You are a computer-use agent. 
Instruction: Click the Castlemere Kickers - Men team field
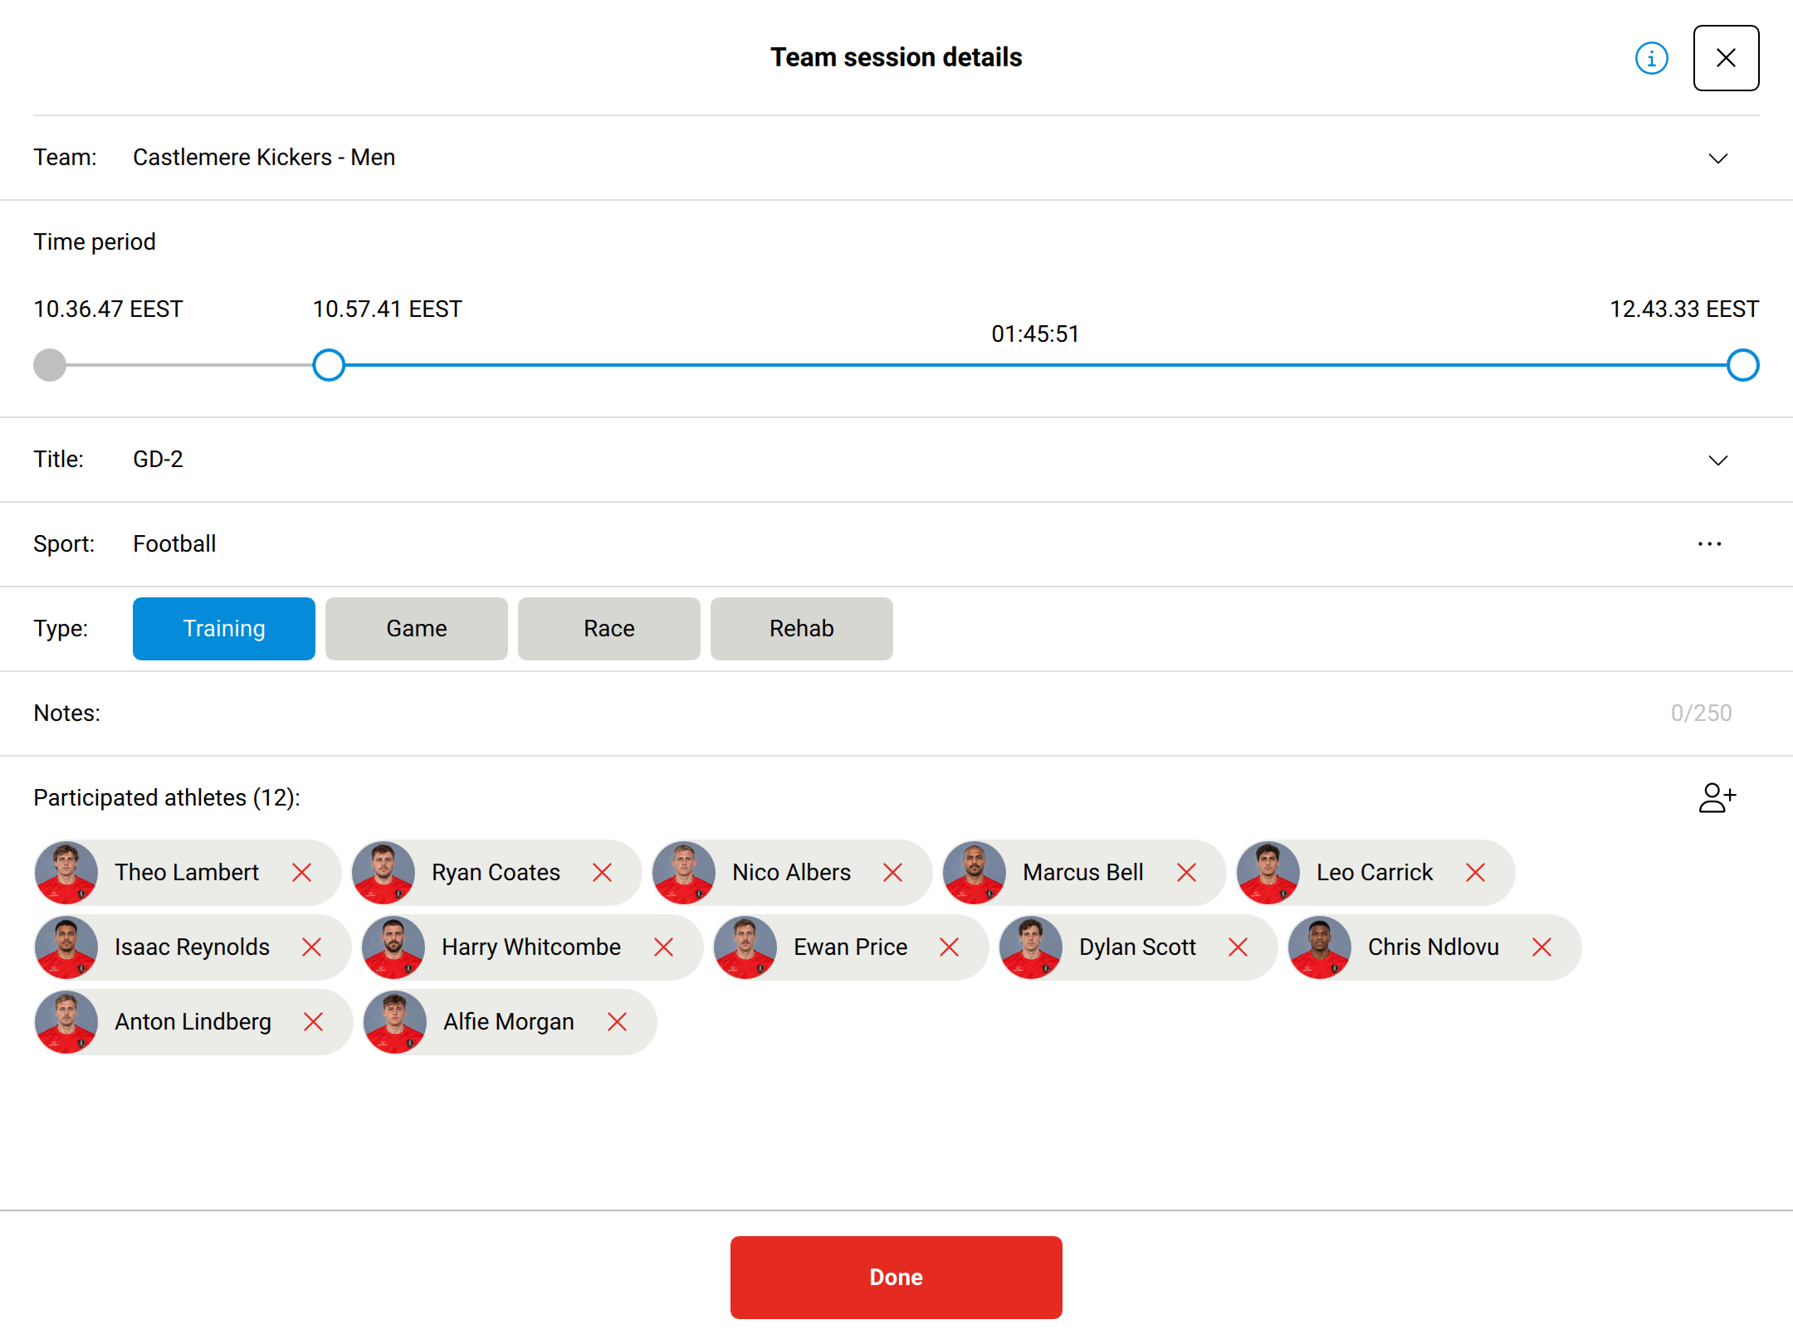(x=896, y=158)
